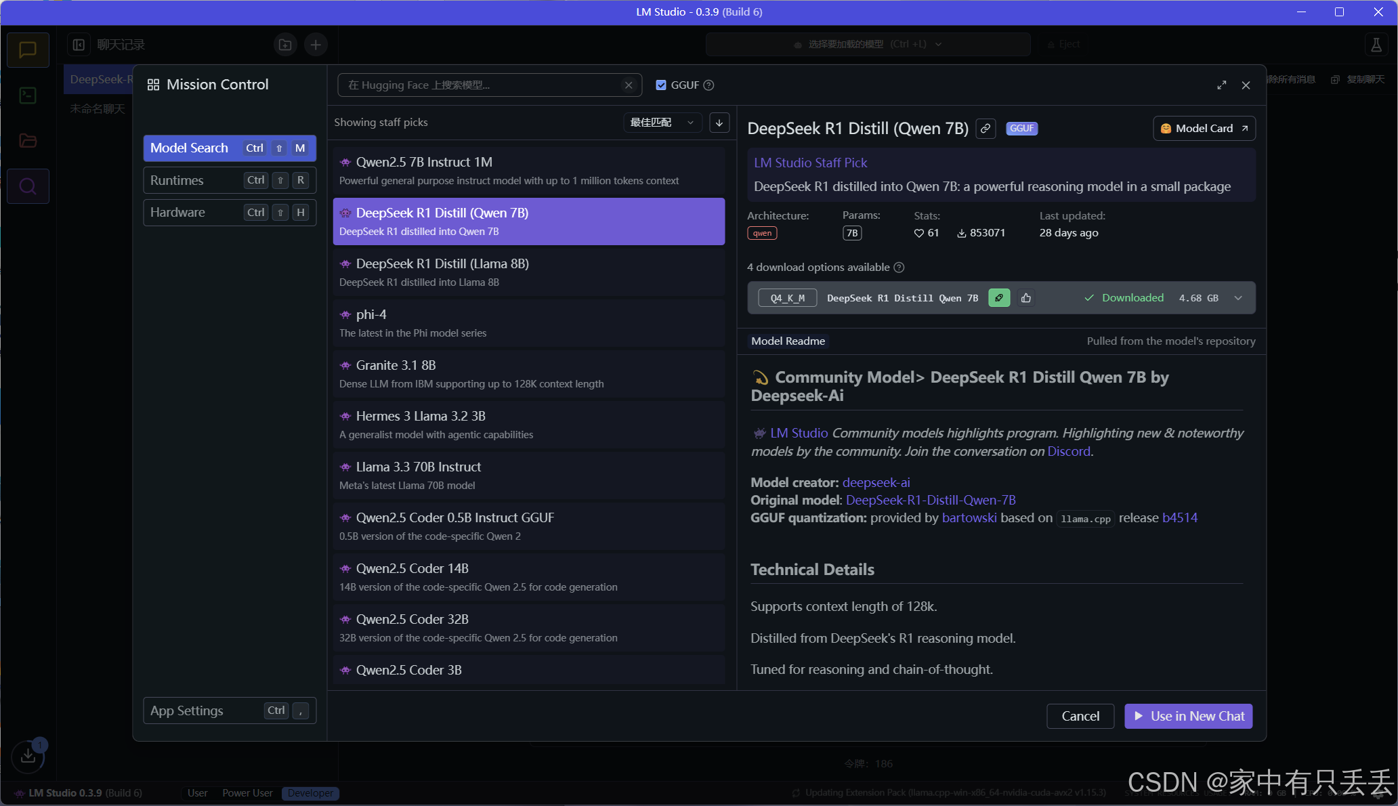
Task: Click thumbs-up icon on Q4_K_M download option
Action: point(1026,298)
